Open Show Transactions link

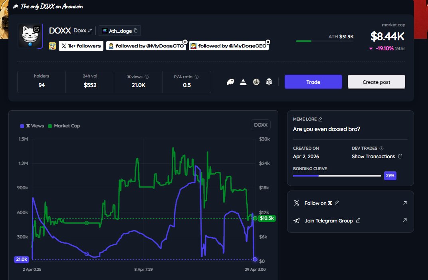[373, 157]
